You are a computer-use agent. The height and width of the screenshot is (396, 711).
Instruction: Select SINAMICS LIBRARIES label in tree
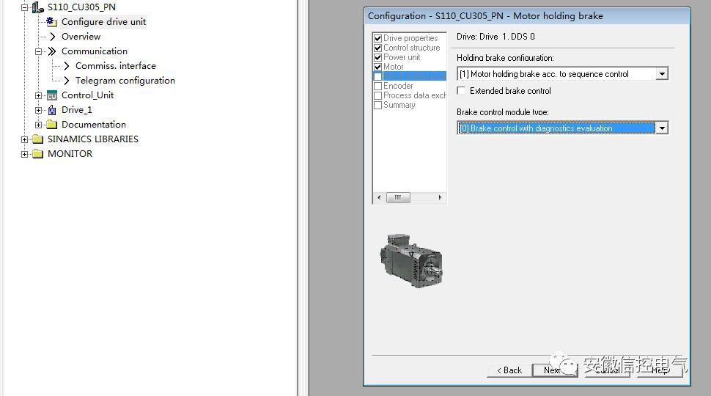[x=93, y=139]
